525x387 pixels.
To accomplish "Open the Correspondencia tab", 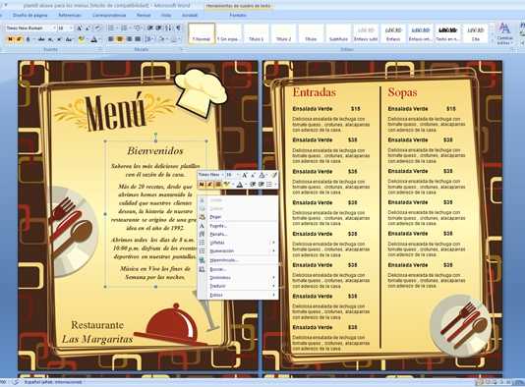I will pos(109,15).
